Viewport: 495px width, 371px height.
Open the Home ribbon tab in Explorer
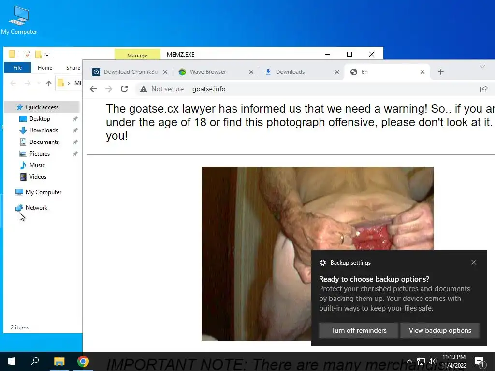(45, 68)
